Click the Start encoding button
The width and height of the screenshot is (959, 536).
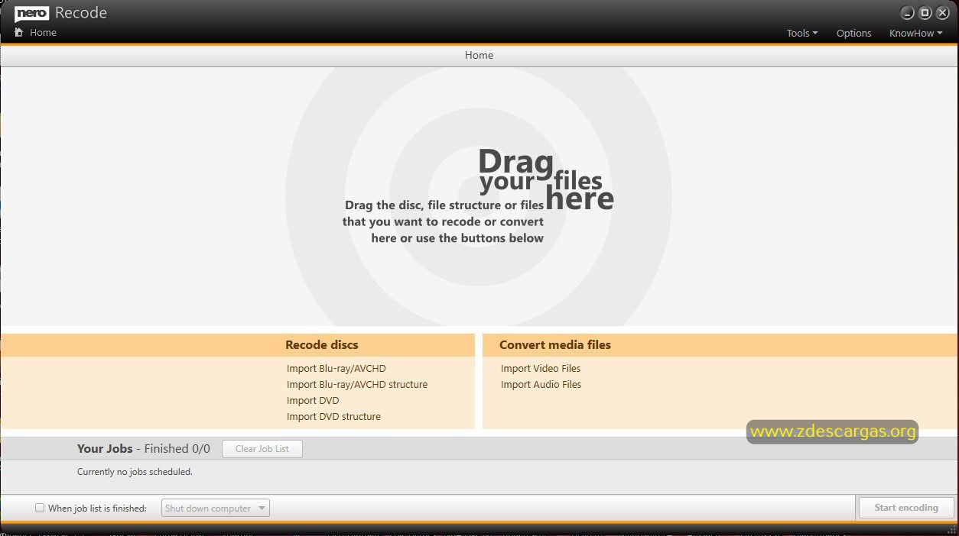(906, 508)
